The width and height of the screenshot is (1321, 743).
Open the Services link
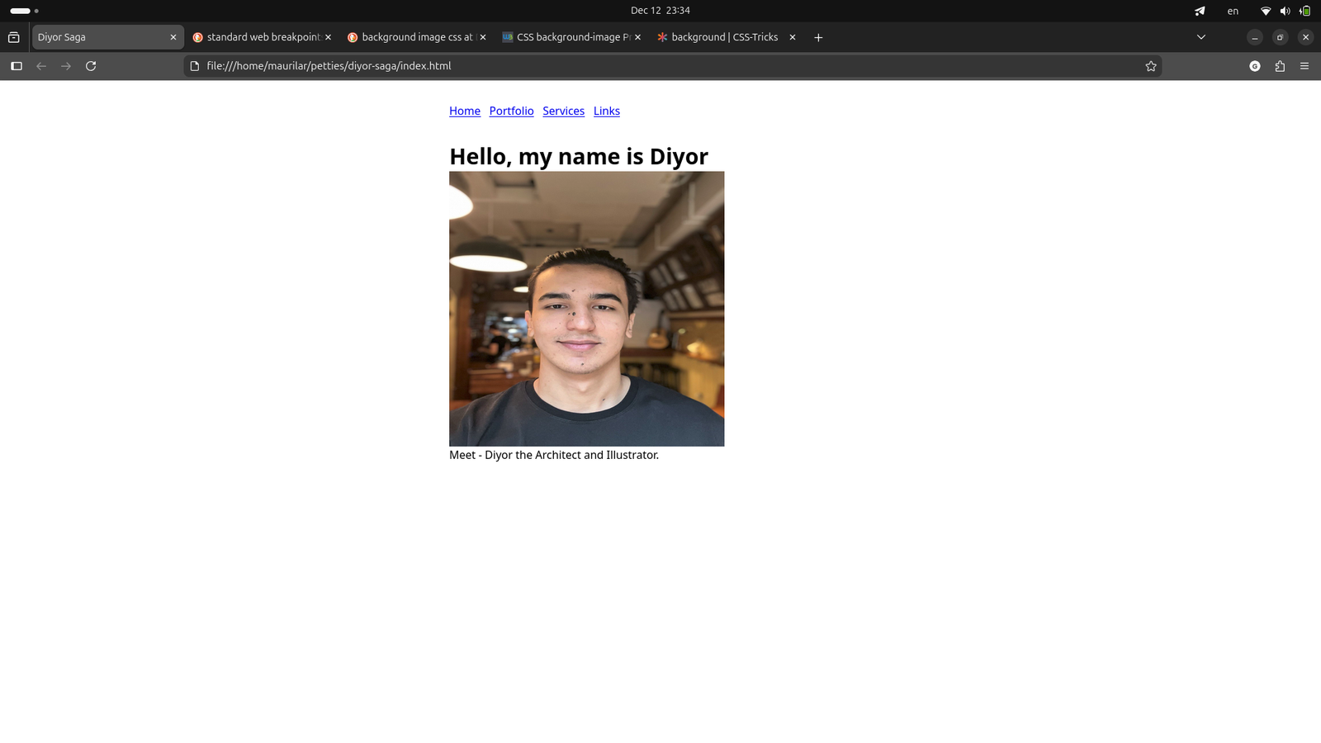tap(563, 111)
